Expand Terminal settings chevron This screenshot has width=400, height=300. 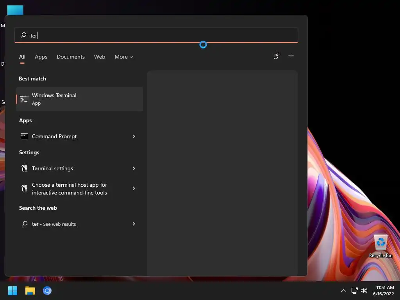(x=134, y=168)
